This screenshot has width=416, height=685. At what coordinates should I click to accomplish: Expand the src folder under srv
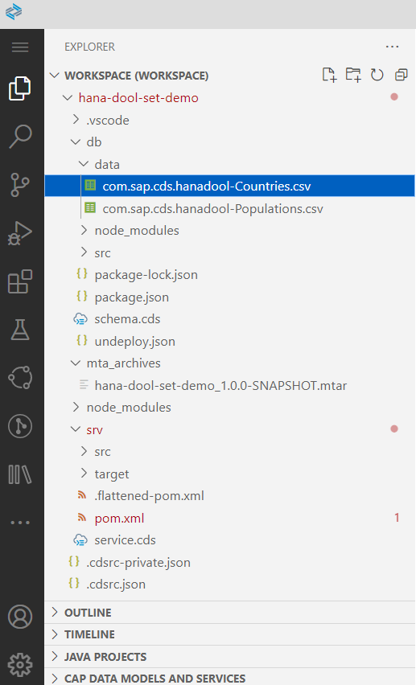[x=84, y=451]
